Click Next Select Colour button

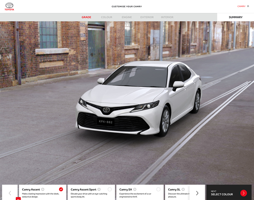[x=229, y=192]
